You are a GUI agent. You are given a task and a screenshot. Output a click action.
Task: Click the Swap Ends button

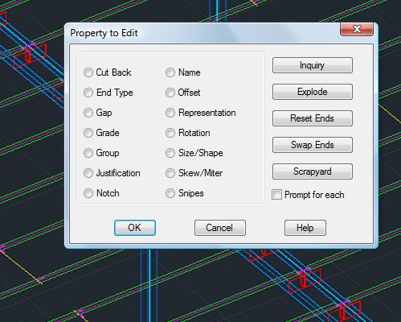(313, 145)
